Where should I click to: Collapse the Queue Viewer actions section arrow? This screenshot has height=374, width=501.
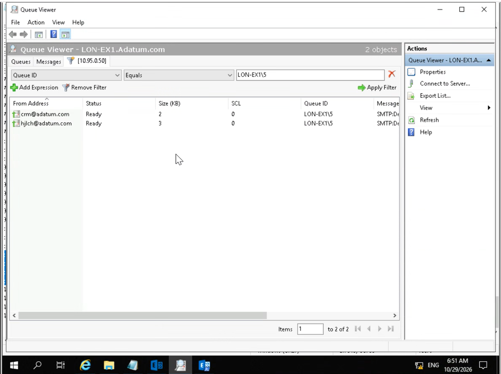488,60
